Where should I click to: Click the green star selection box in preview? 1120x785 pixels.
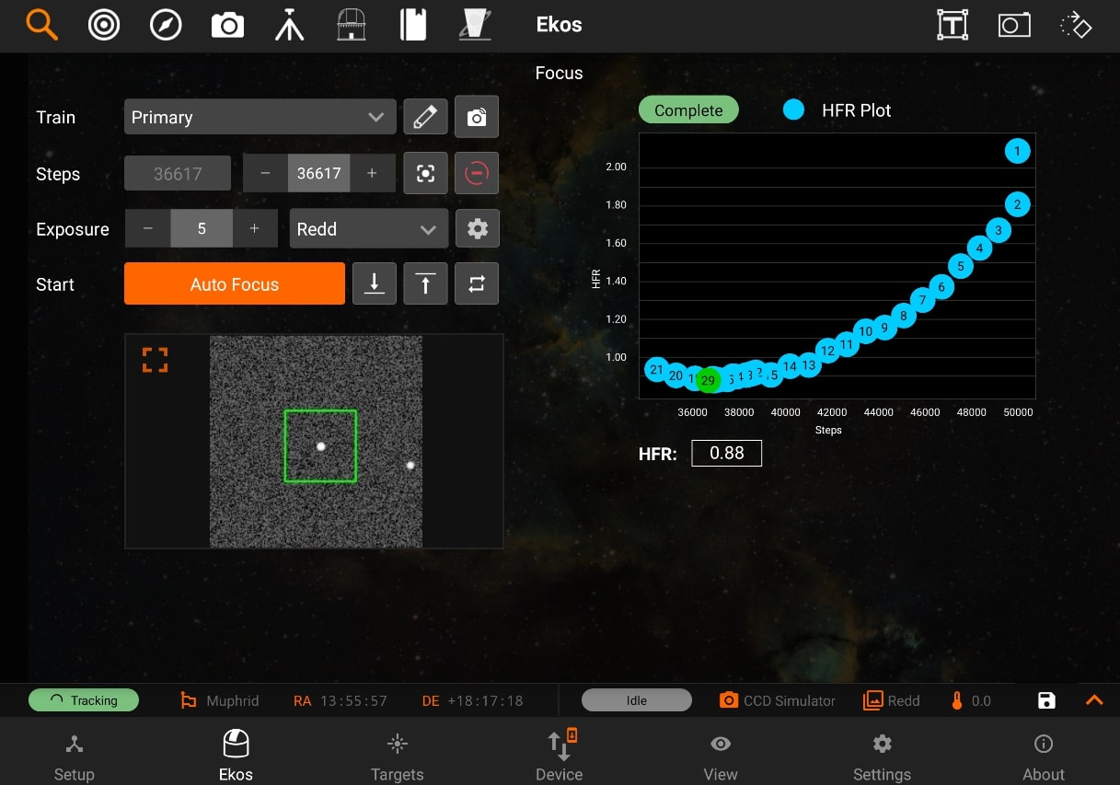click(320, 446)
